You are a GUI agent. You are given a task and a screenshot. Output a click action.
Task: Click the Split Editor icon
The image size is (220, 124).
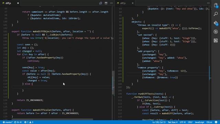coord(106,3)
